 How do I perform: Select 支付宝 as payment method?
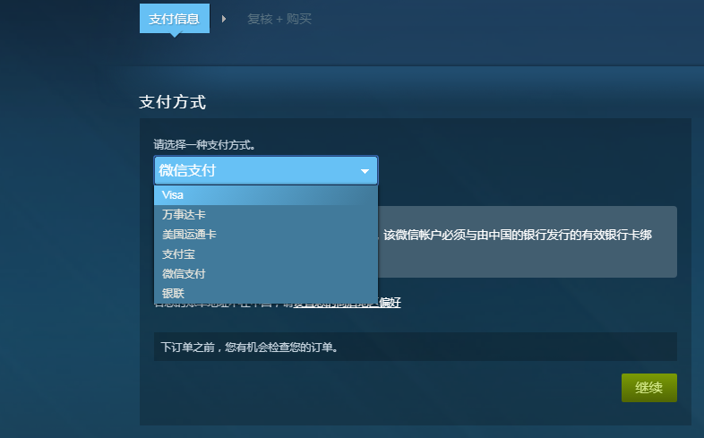266,254
